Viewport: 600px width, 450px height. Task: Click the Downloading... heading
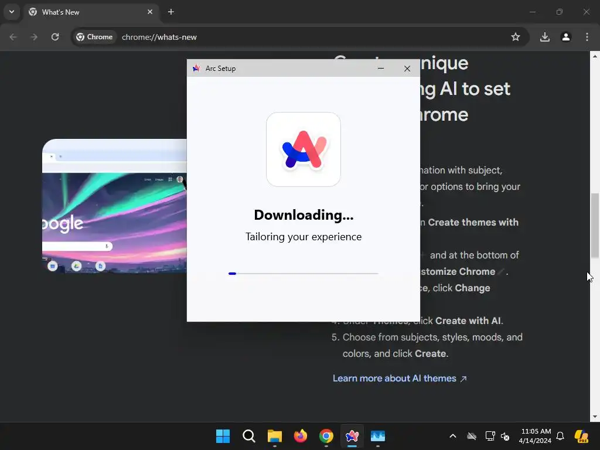(x=304, y=215)
